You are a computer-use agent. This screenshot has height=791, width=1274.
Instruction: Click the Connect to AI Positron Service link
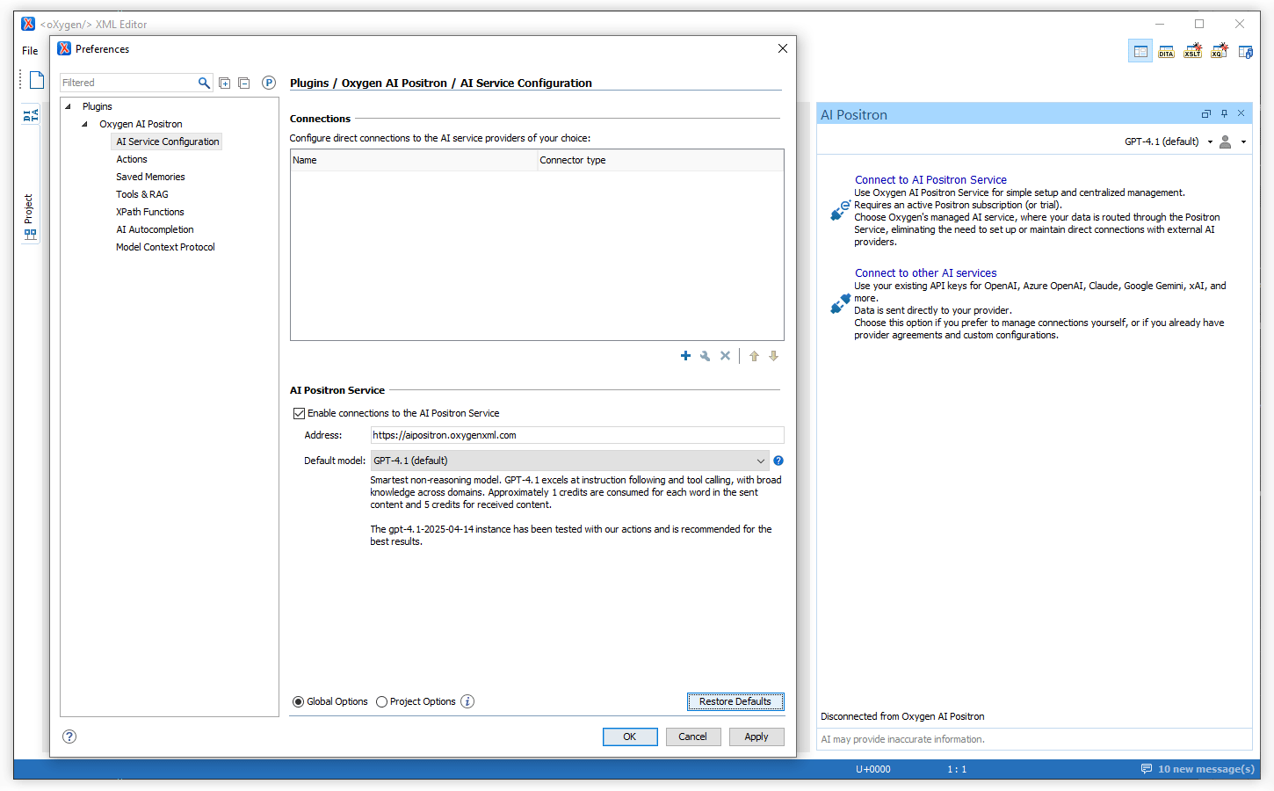tap(930, 179)
